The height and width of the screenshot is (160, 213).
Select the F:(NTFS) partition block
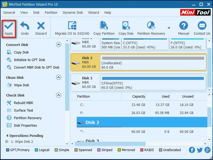(188, 44)
